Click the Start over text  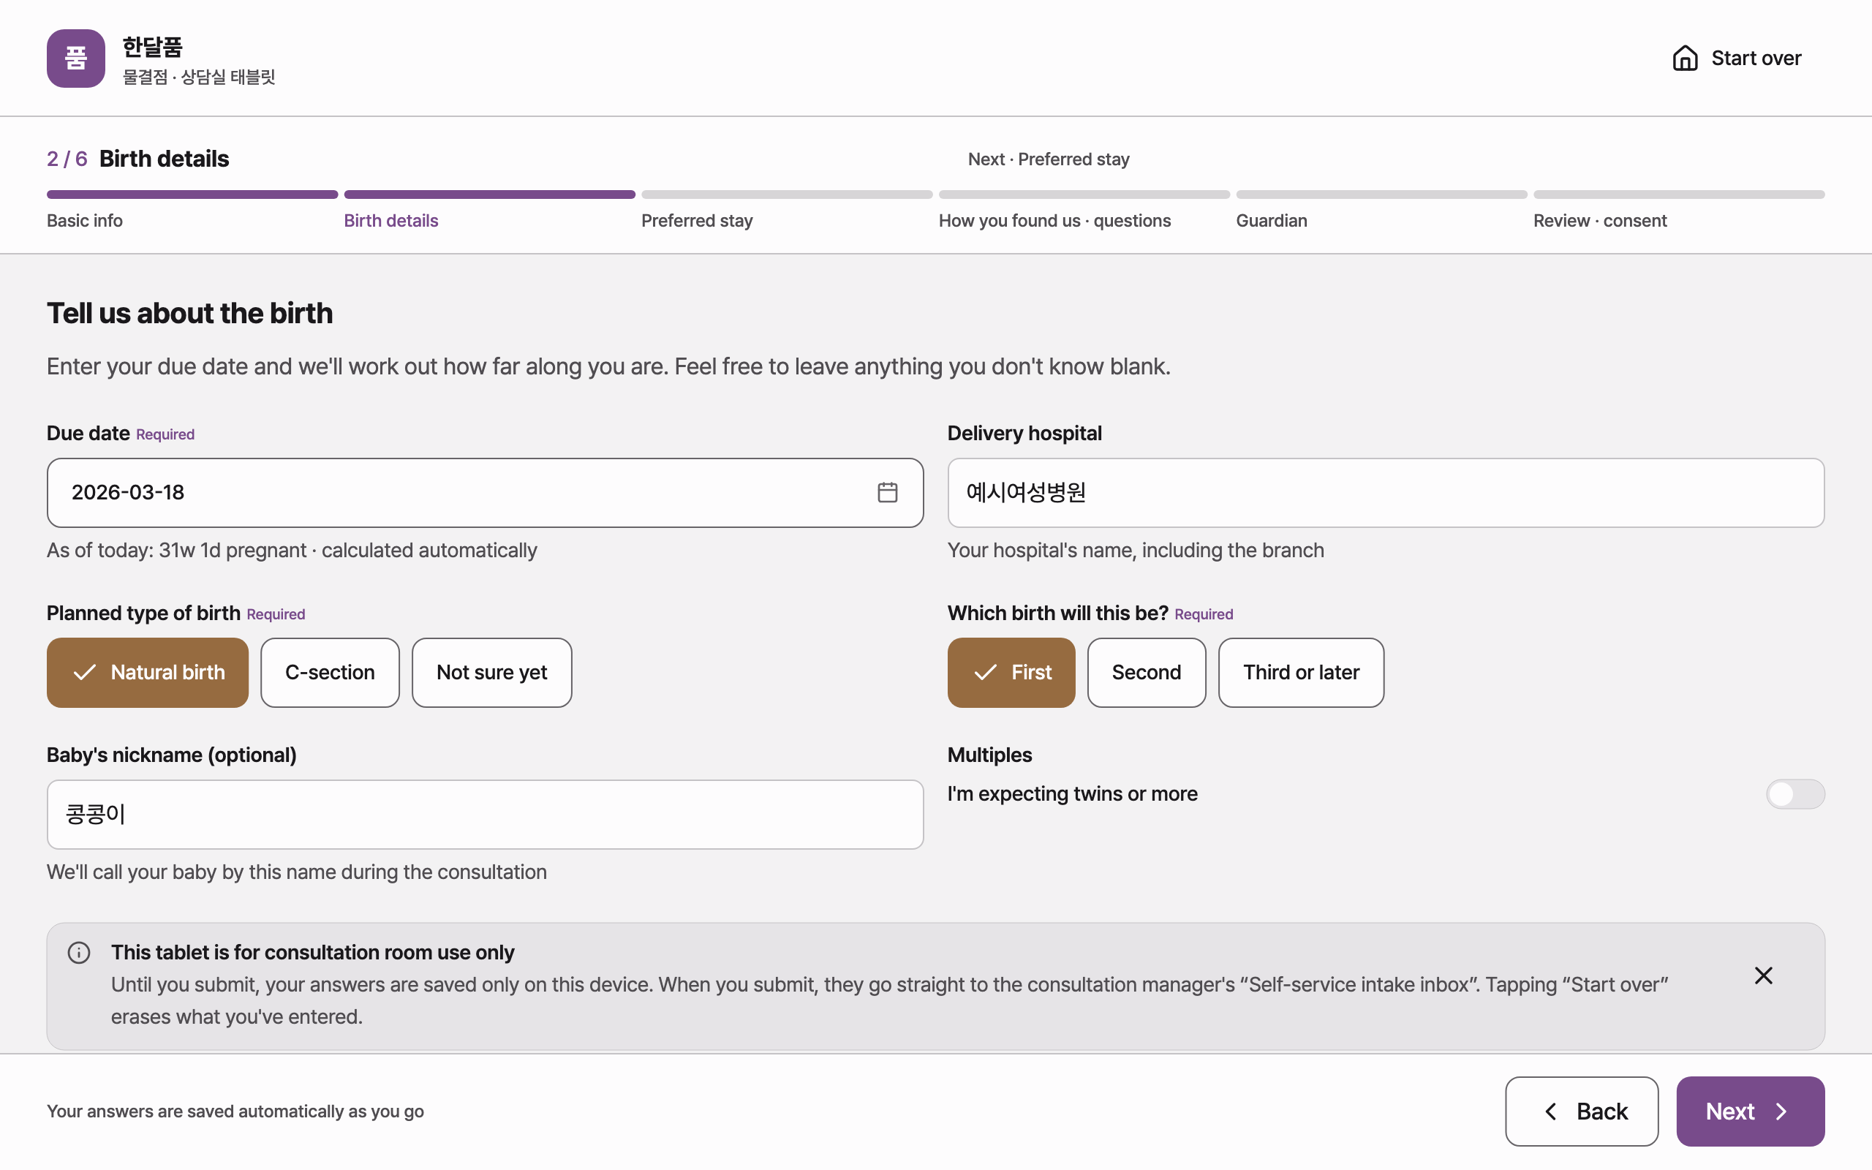point(1756,58)
